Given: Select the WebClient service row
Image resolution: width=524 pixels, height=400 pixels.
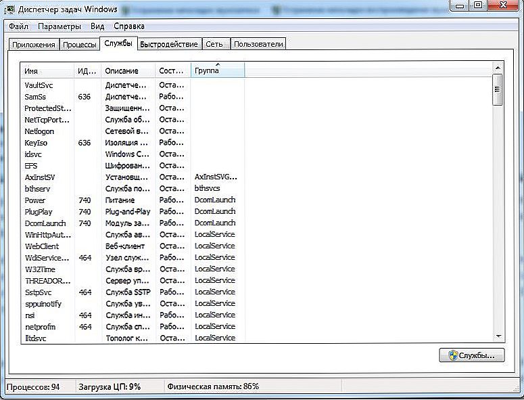Looking at the screenshot, I should coord(133,246).
